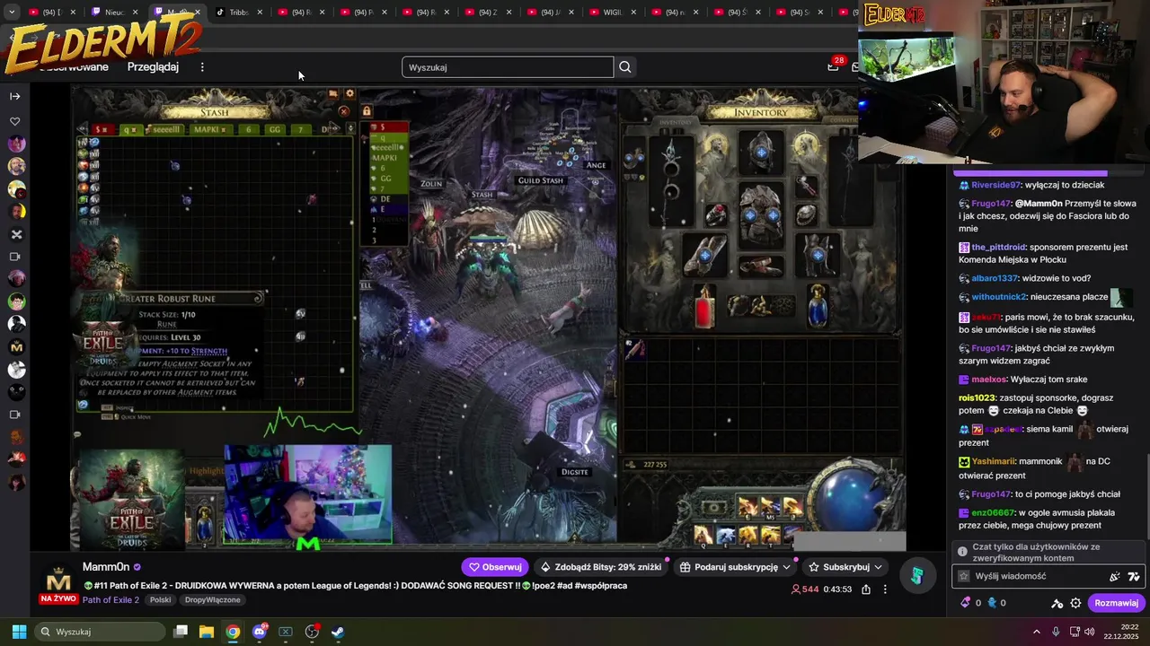The height and width of the screenshot is (646, 1150).
Task: Focus the Twitch Wyszukaj search field
Action: point(508,67)
